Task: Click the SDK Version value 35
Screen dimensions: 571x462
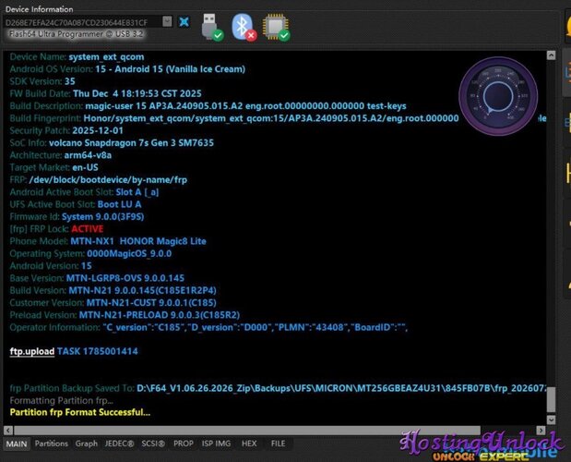Action: (x=70, y=81)
